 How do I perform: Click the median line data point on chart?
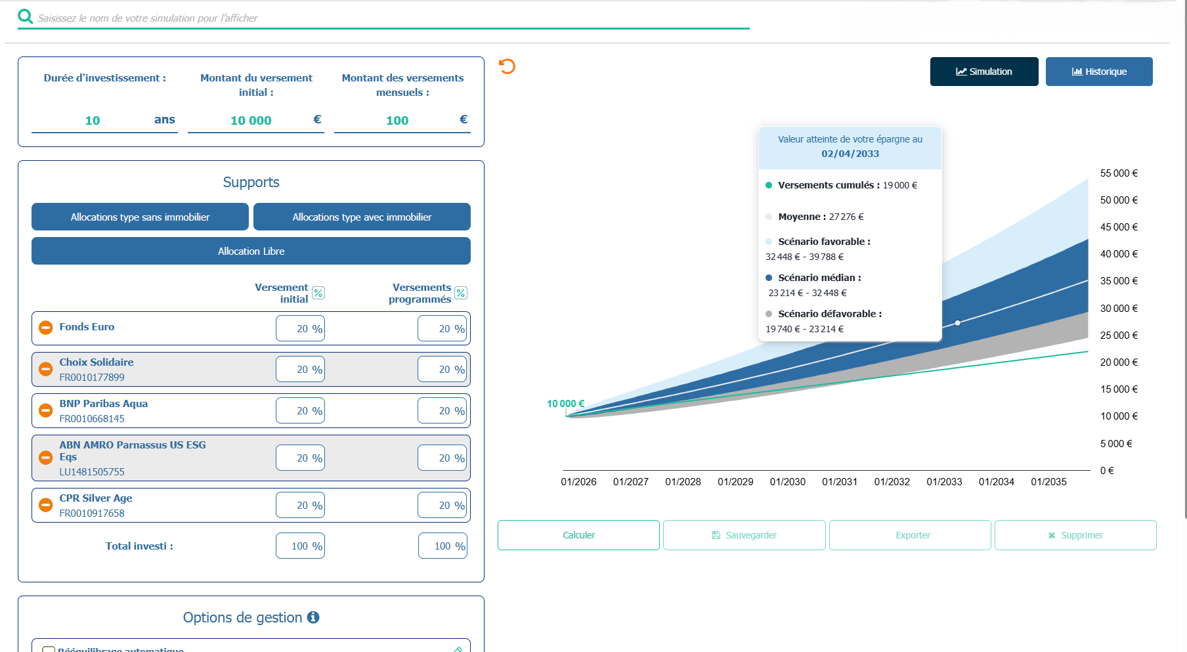tap(958, 322)
